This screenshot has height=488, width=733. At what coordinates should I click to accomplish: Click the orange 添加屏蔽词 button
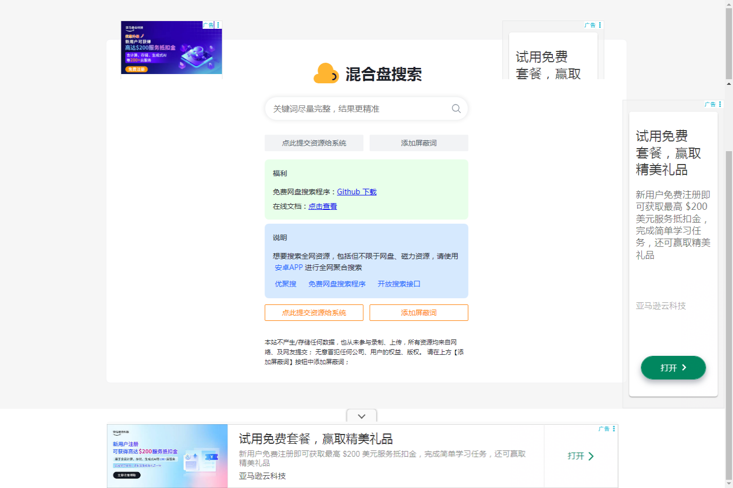(x=418, y=312)
